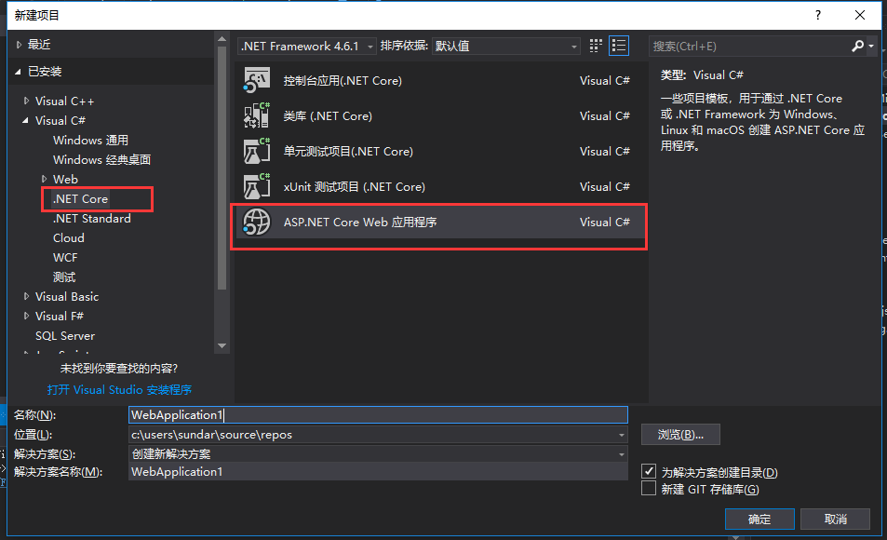
Task: Toggle create directory for solution checkbox
Action: pos(649,471)
